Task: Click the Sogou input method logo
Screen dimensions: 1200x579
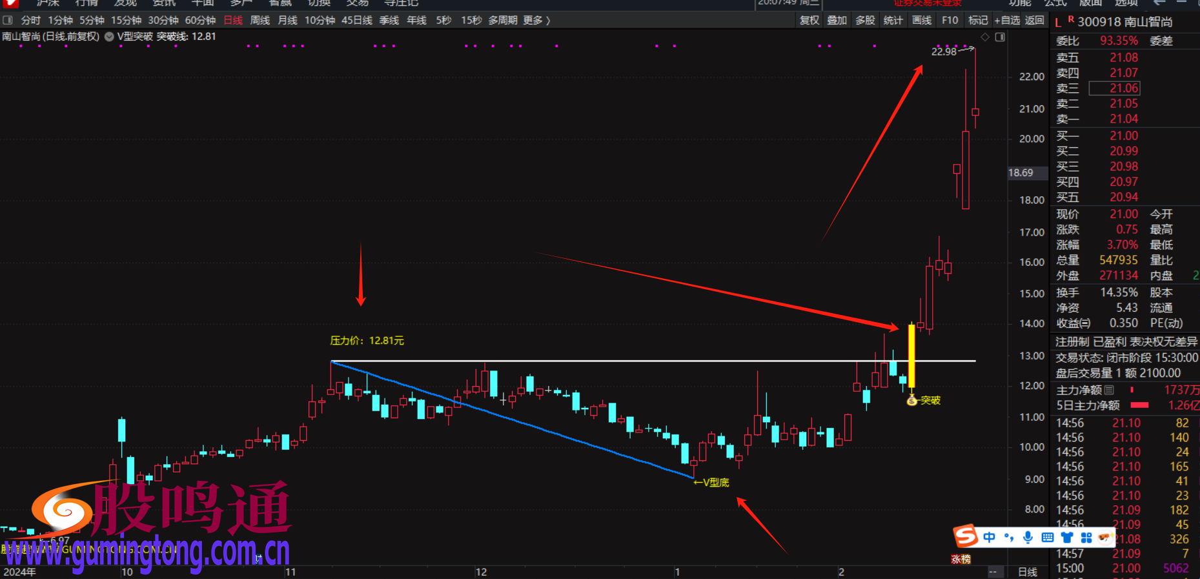Action: (x=966, y=536)
